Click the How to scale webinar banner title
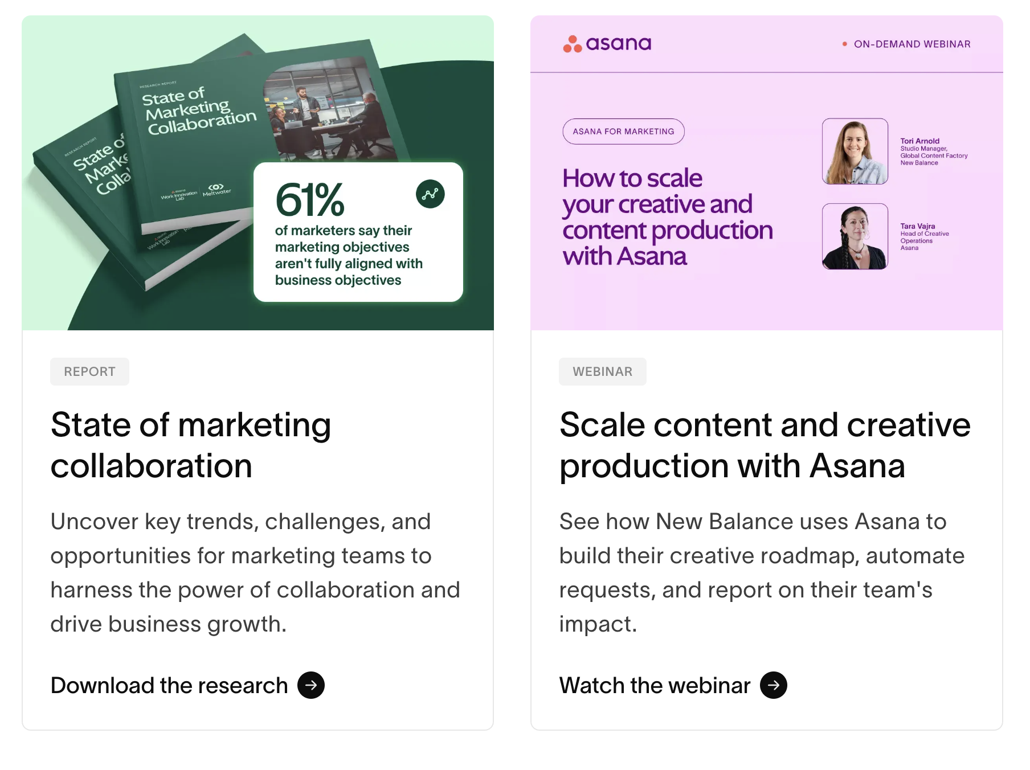The height and width of the screenshot is (770, 1030). click(x=667, y=217)
